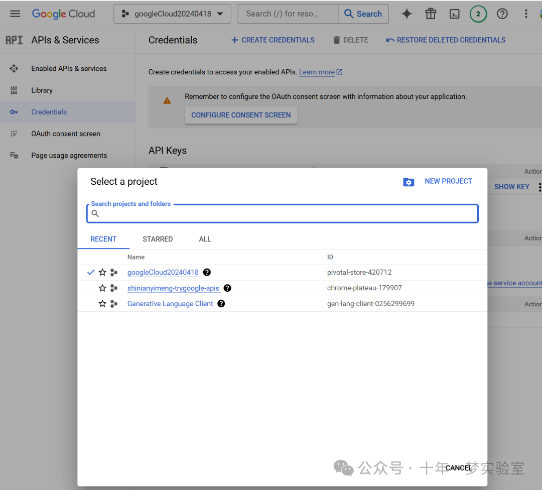Viewport: 542px width, 490px height.
Task: Click project type icon for googleCloud20240418 row
Action: point(114,273)
